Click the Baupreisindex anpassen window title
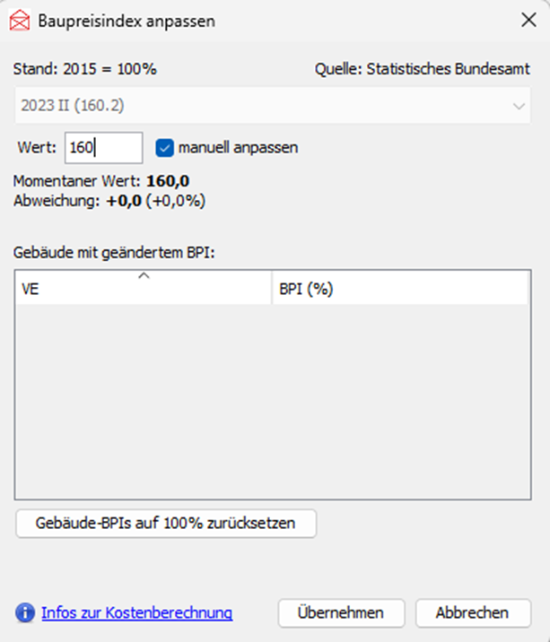This screenshot has height=642, width=550. (x=127, y=20)
